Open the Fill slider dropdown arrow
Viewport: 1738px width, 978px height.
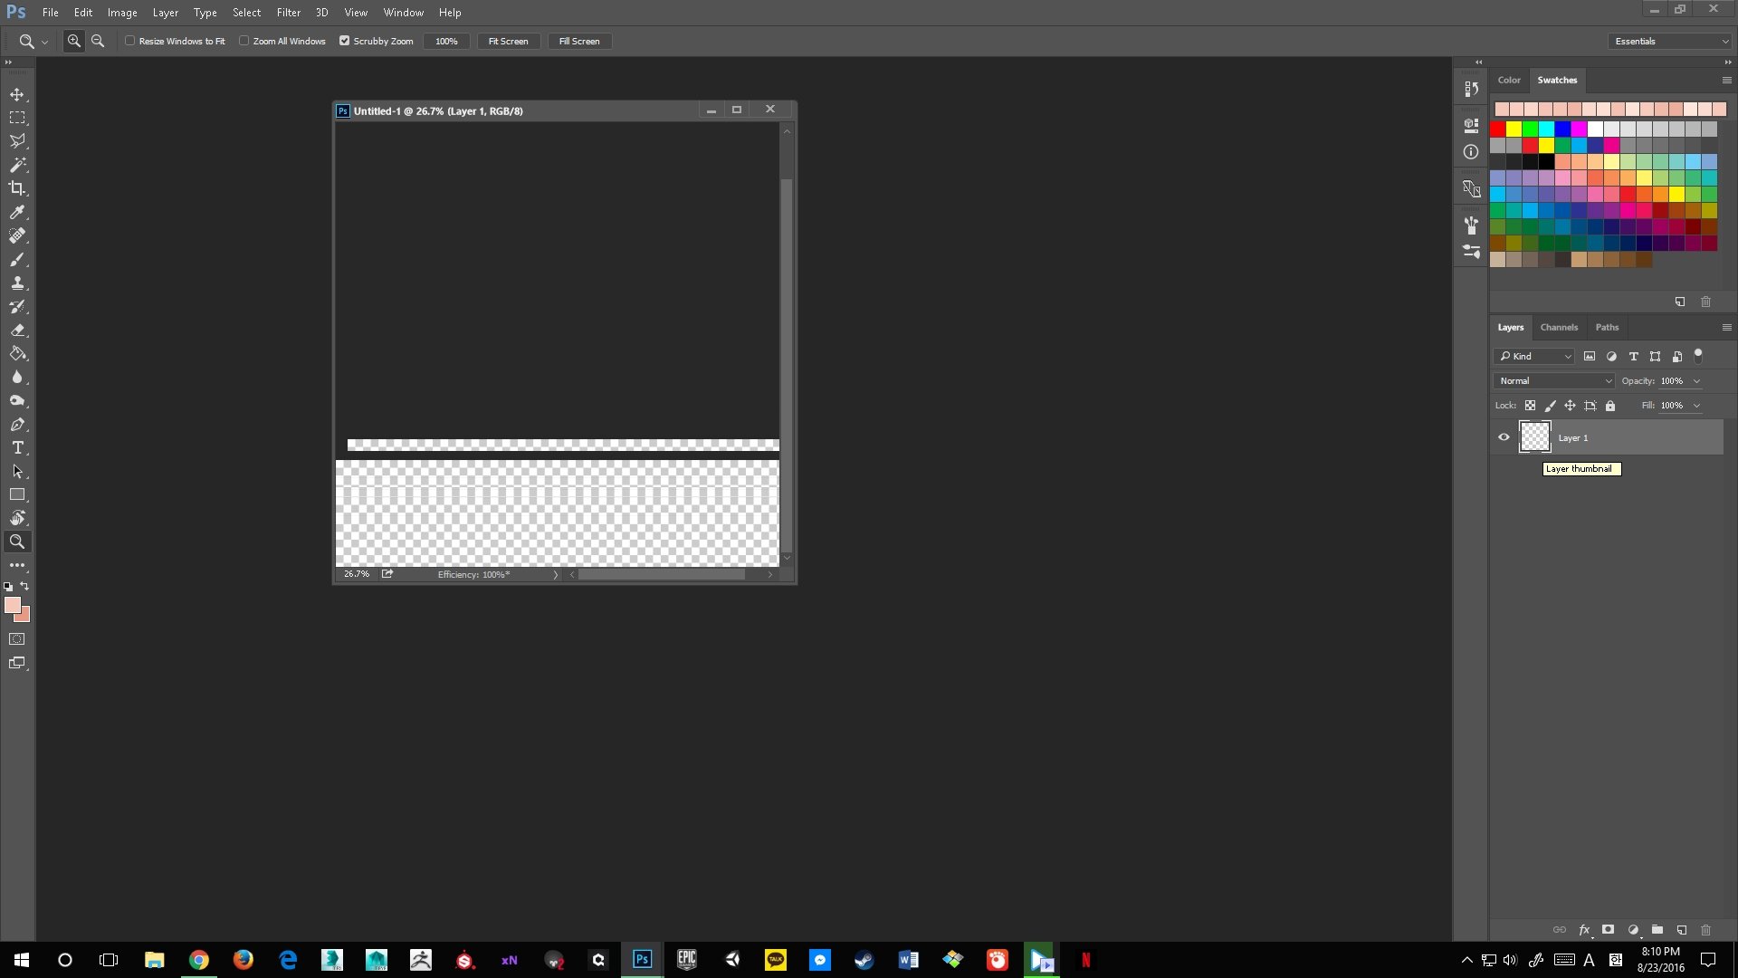(1696, 406)
